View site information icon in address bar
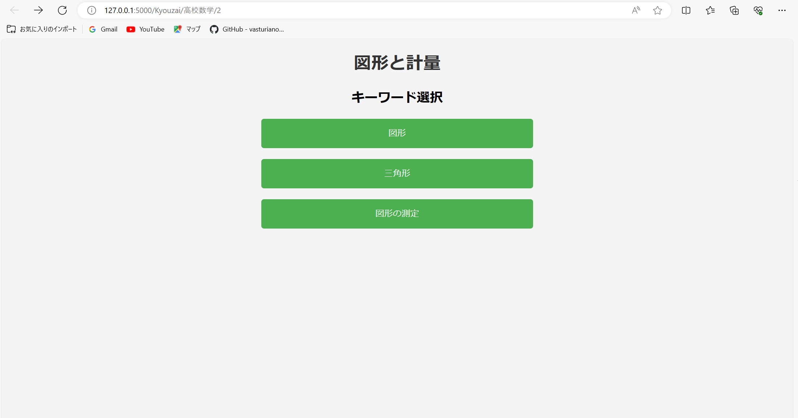Viewport: 798px width, 418px height. coord(92,10)
